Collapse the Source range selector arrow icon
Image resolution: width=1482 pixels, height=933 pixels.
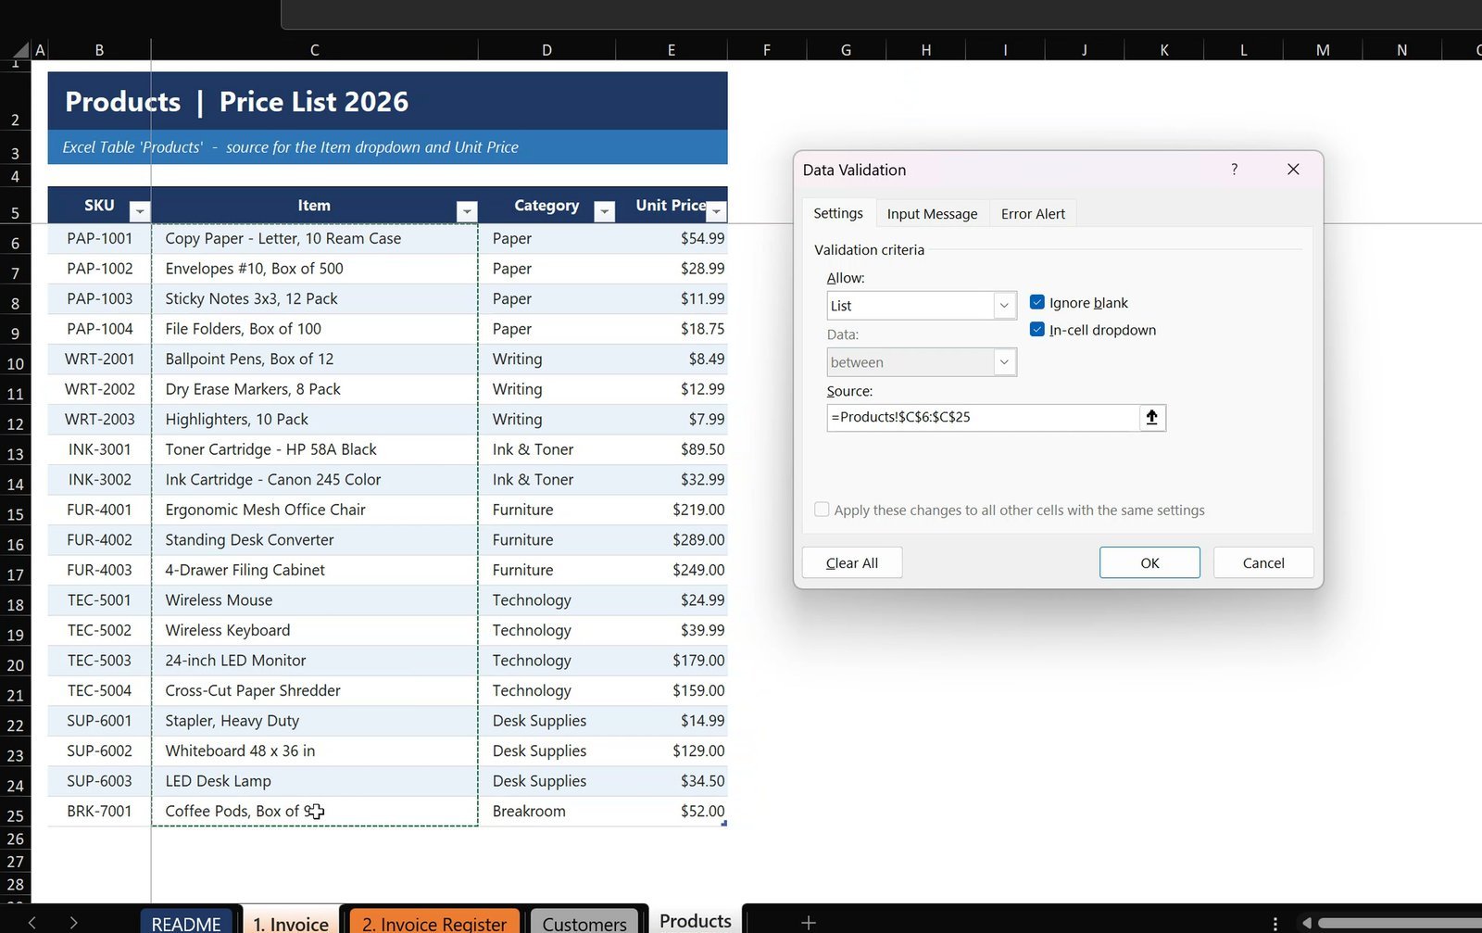[1151, 417]
